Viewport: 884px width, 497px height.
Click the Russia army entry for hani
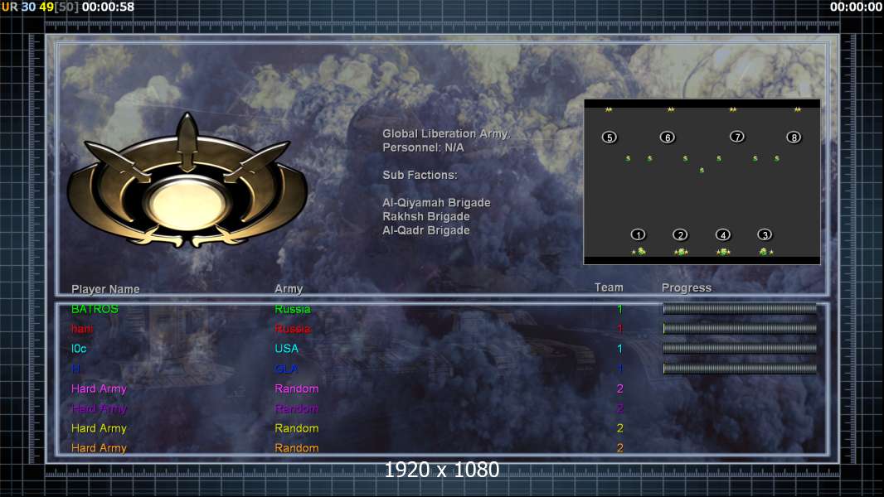coord(293,329)
